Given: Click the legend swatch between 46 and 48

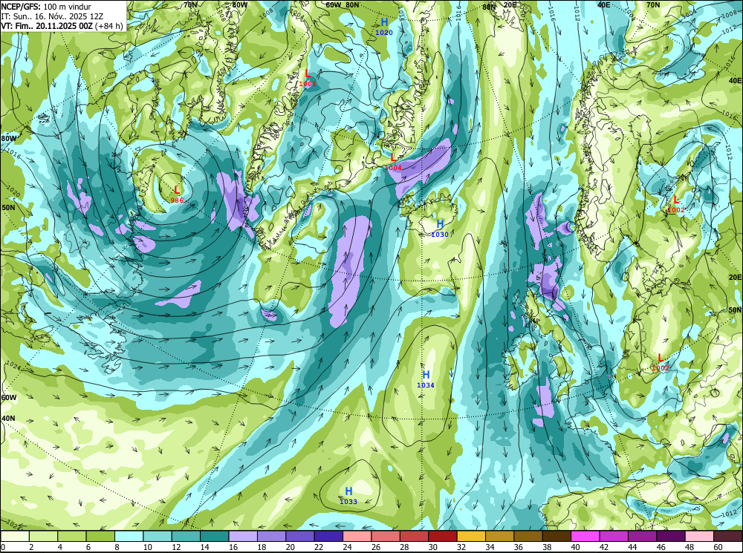Looking at the screenshot, I should (x=671, y=536).
